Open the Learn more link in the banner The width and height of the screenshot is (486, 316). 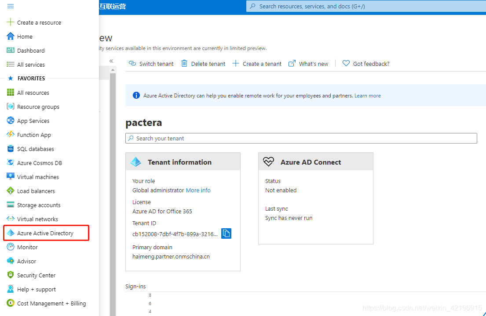368,96
